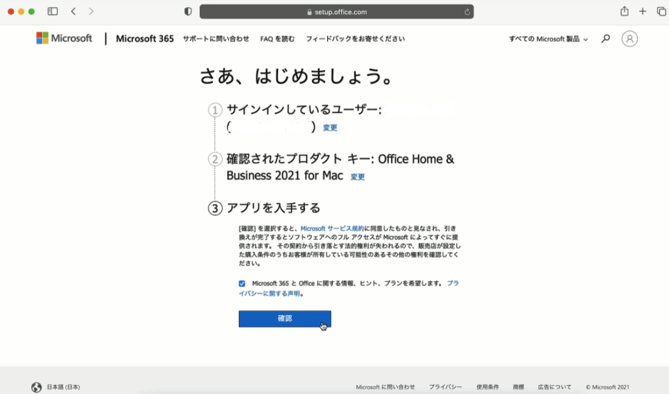Viewport: 669px width, 394px height.
Task: Click the setup.office.com address field
Action: [337, 12]
